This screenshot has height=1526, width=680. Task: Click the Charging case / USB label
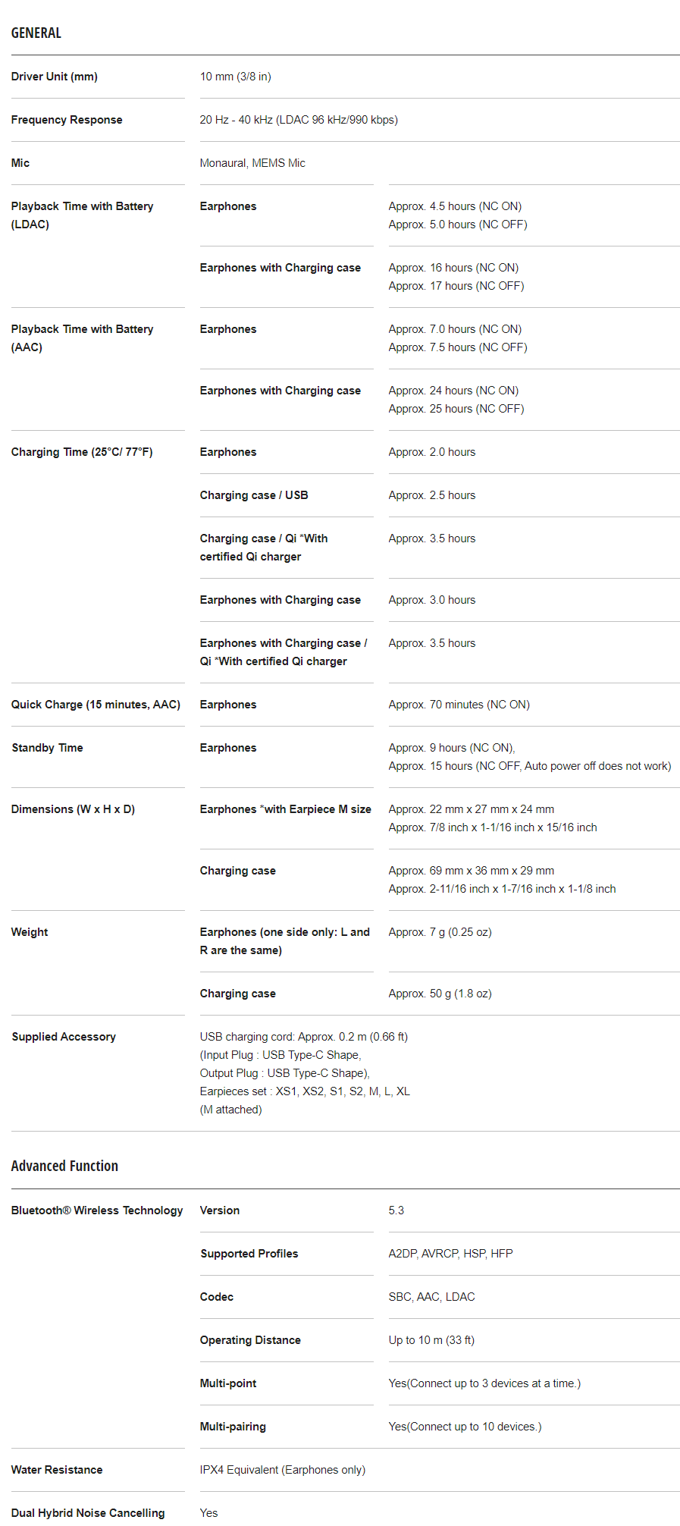(254, 495)
